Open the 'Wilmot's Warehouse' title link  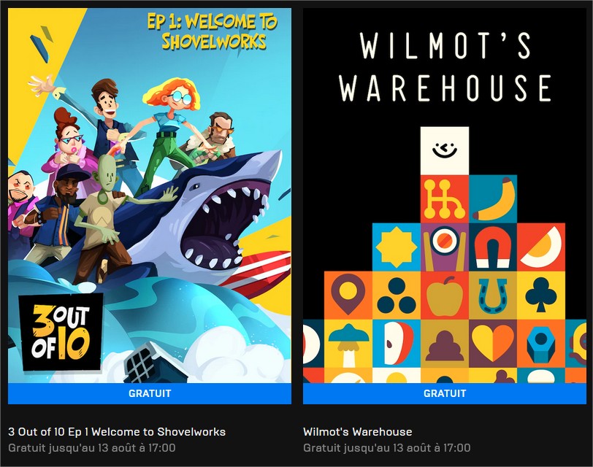pos(358,431)
